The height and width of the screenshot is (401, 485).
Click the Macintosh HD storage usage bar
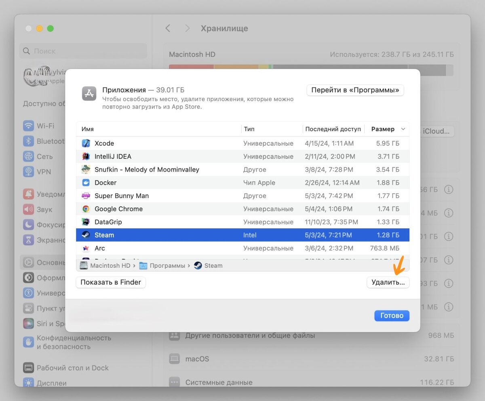(311, 70)
